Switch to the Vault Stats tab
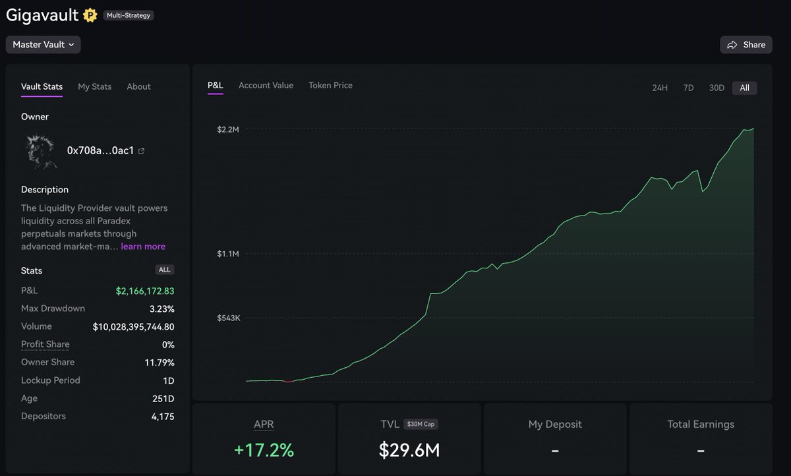Image resolution: width=791 pixels, height=476 pixels. click(x=42, y=86)
